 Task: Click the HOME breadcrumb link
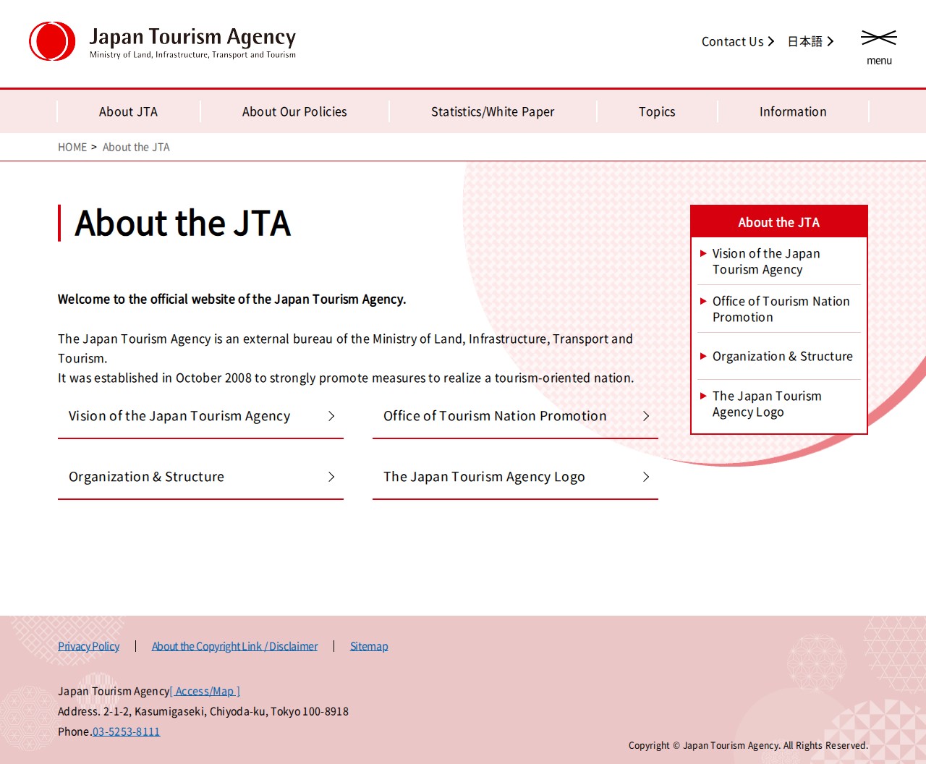pos(72,147)
